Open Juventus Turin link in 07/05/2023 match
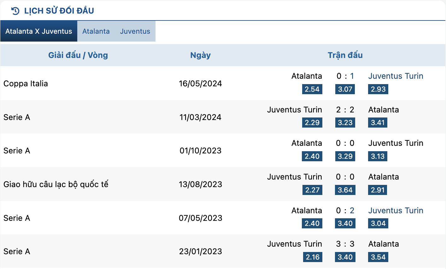This screenshot has width=446, height=269. pyautogui.click(x=396, y=210)
